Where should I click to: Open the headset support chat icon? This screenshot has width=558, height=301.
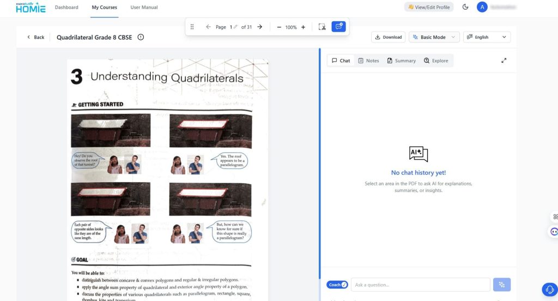[x=549, y=289]
